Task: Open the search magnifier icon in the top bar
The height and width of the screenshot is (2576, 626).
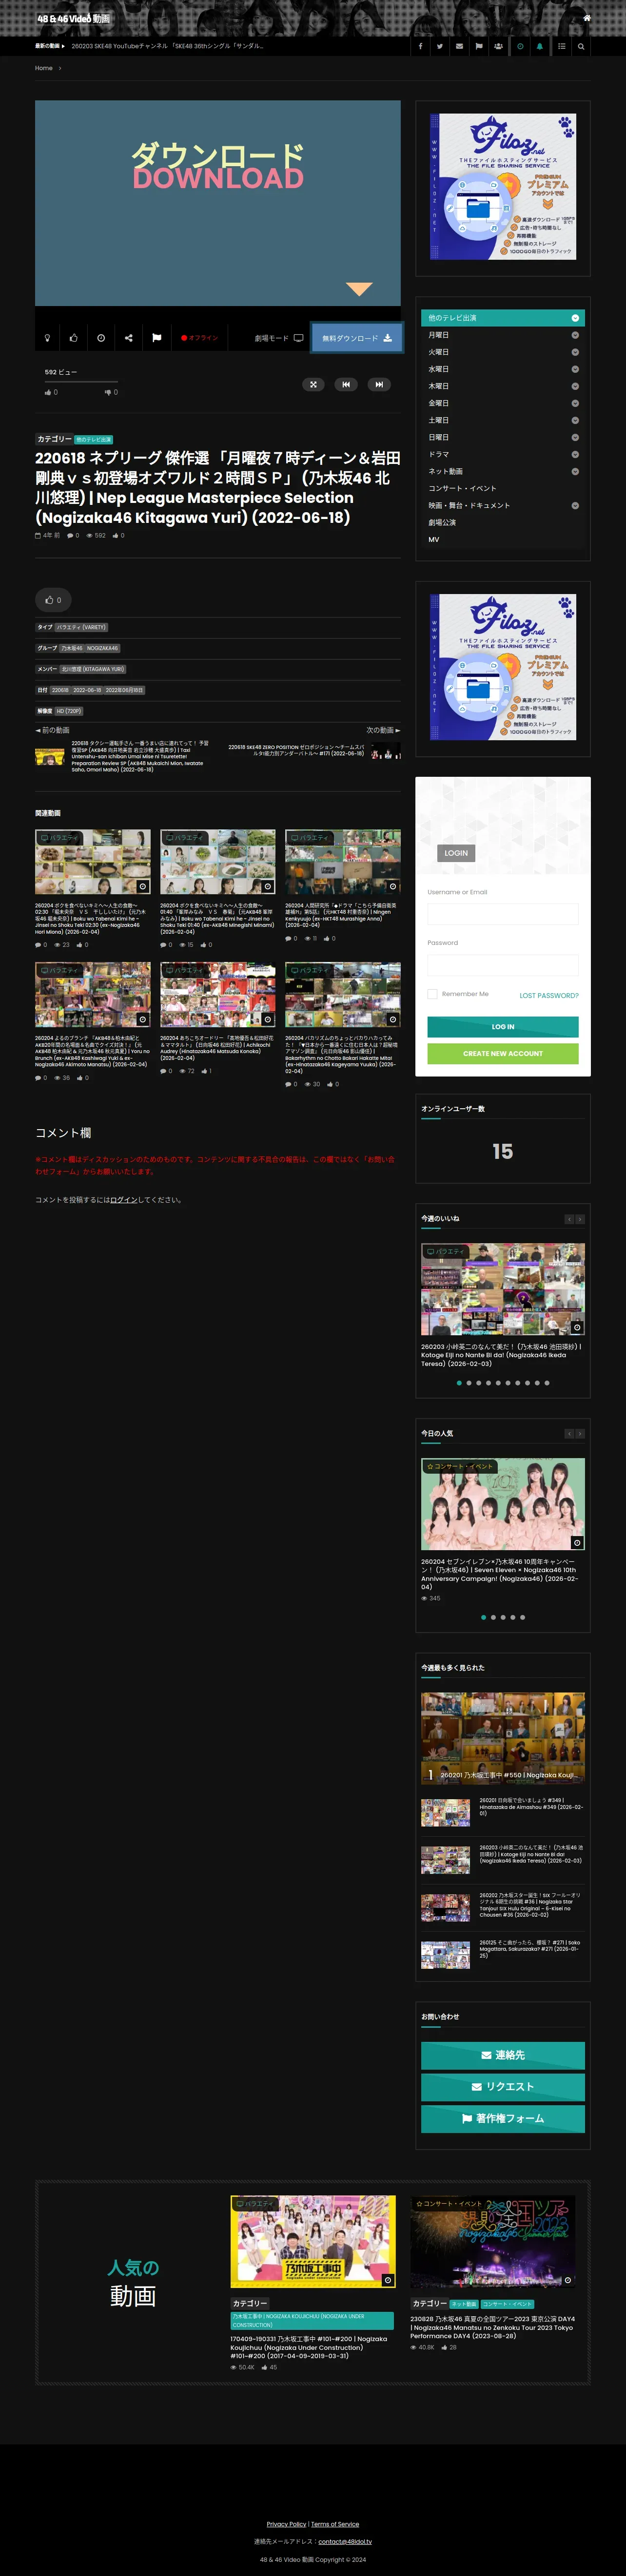Action: pos(581,46)
